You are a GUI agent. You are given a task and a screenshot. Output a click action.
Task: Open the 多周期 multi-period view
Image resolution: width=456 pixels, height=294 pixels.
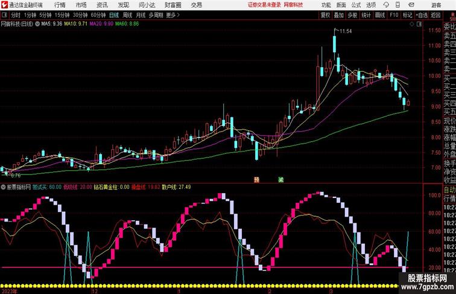click(x=156, y=15)
